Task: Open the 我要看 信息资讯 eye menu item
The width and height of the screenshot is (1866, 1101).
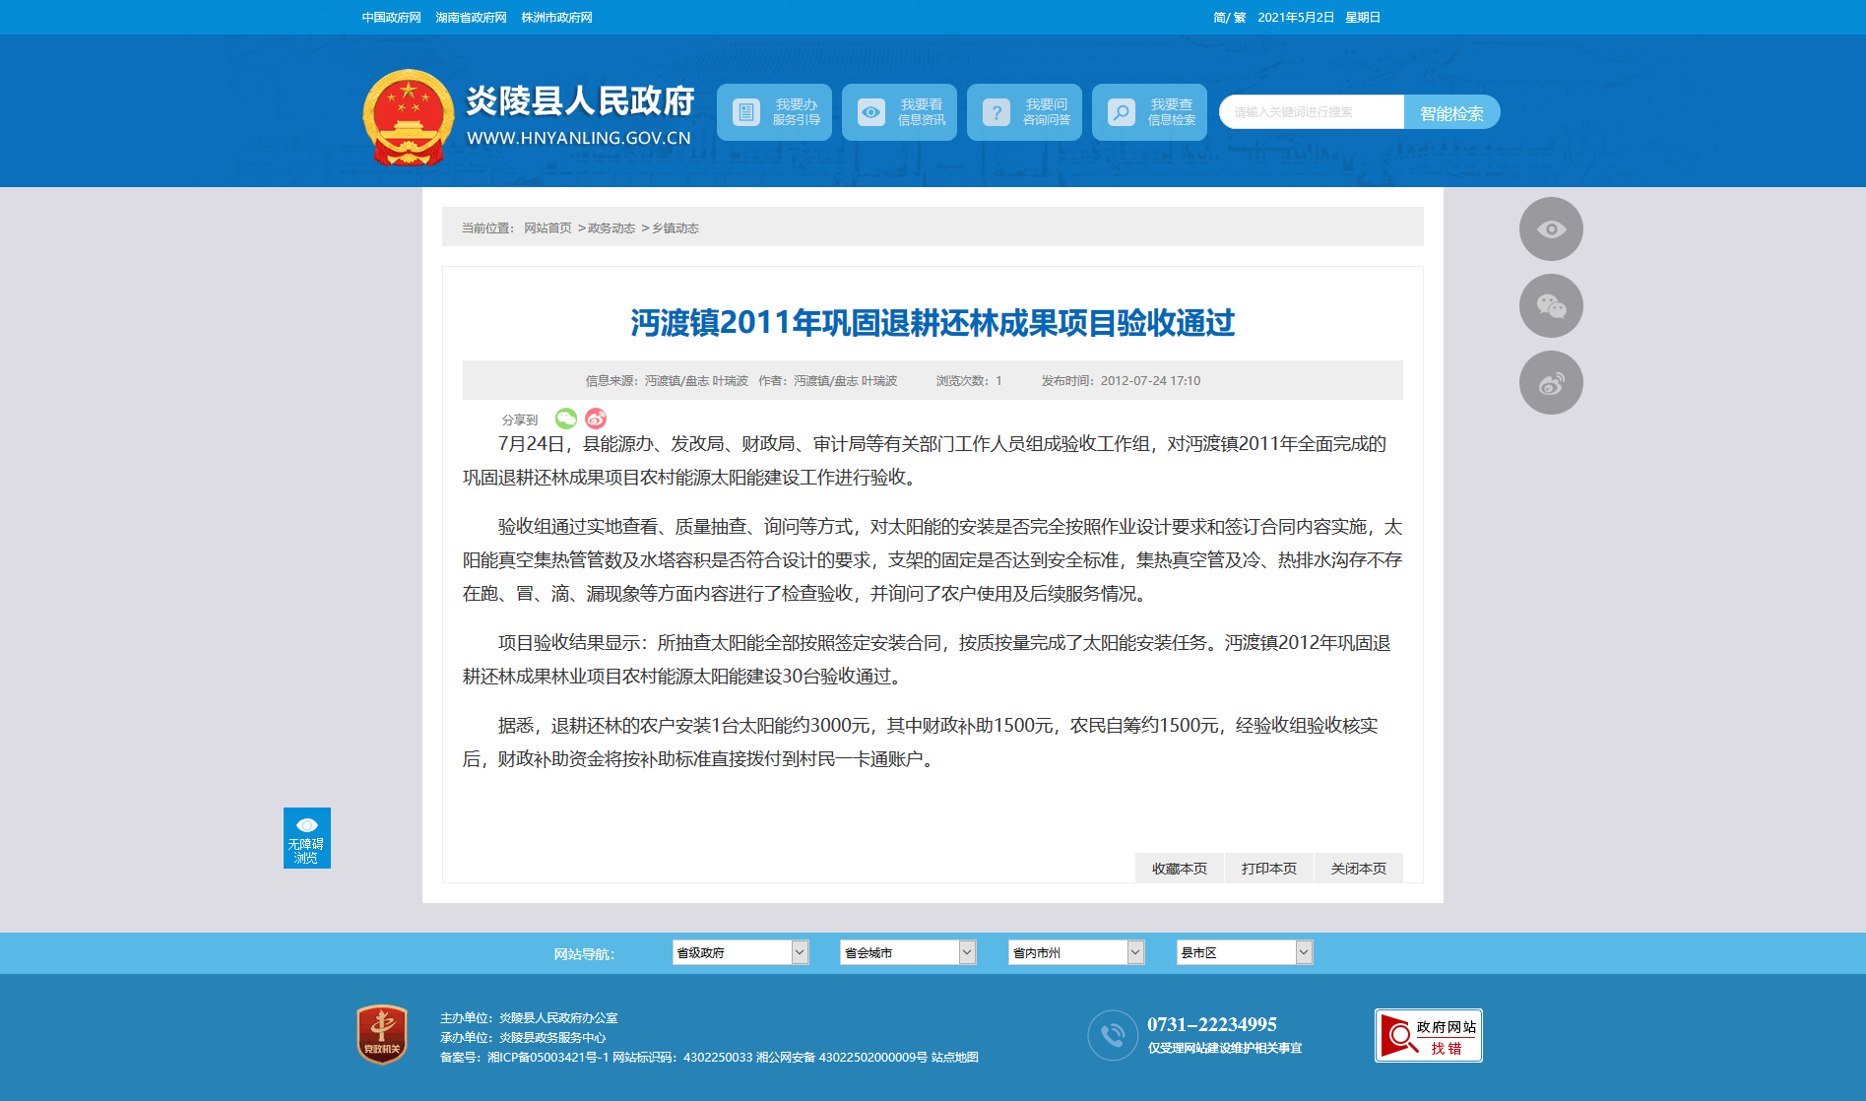Action: point(899,112)
